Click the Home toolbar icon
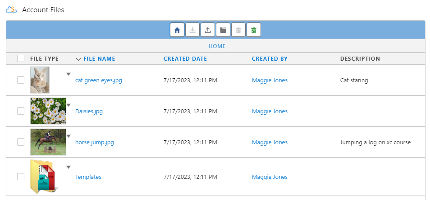Image resolution: width=430 pixels, height=200 pixels. [x=177, y=30]
